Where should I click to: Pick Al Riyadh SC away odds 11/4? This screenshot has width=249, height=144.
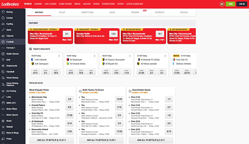click(127, 72)
